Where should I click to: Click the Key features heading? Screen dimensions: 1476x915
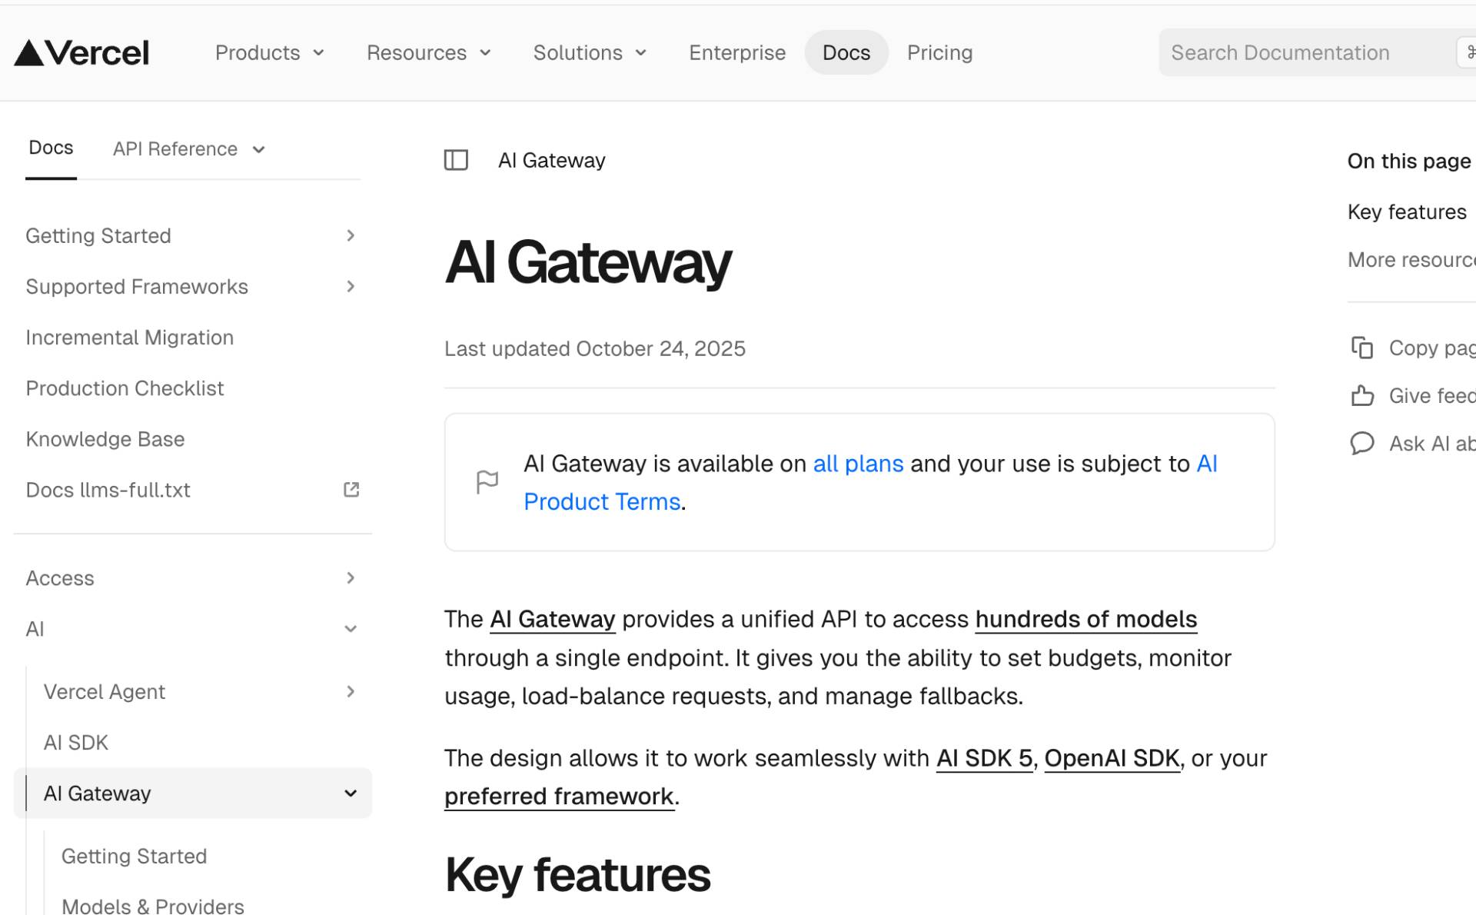(577, 875)
